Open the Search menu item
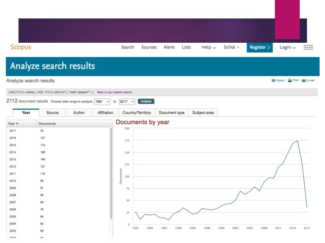 (x=127, y=47)
